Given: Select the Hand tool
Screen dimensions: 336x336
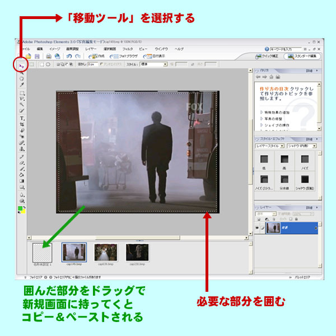Looking at the screenshot, I should (x=22, y=78).
